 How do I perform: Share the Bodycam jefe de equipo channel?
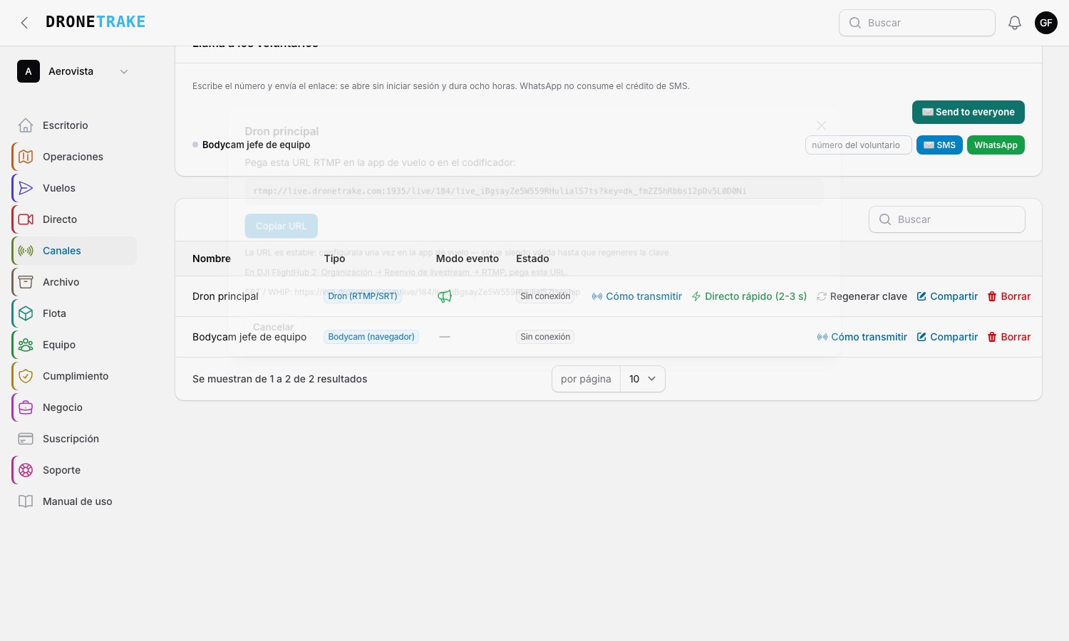click(x=947, y=337)
